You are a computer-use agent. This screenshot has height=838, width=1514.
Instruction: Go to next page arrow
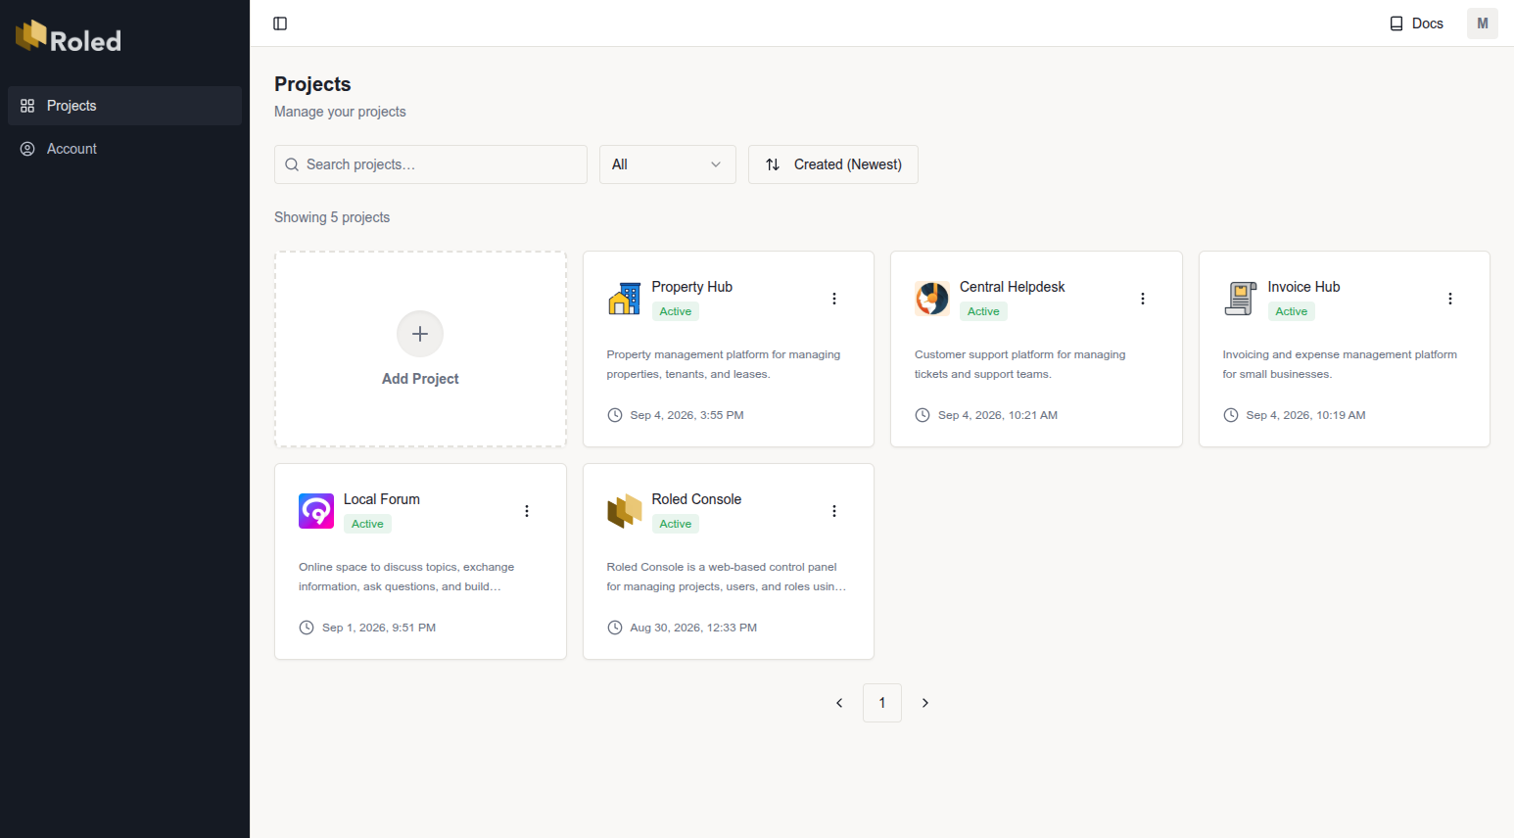pos(925,703)
